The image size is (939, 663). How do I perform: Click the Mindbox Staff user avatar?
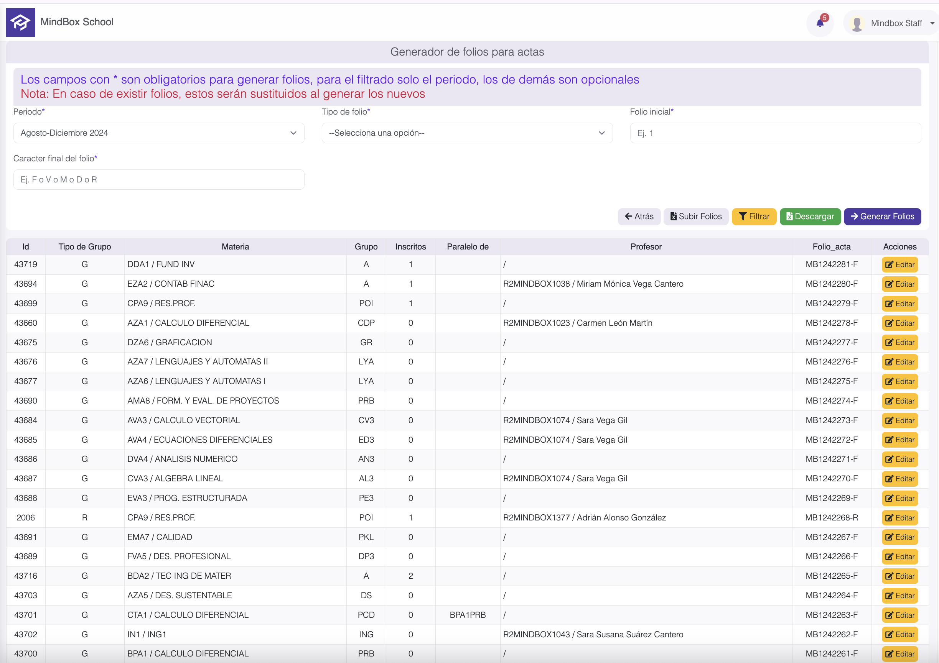click(857, 23)
